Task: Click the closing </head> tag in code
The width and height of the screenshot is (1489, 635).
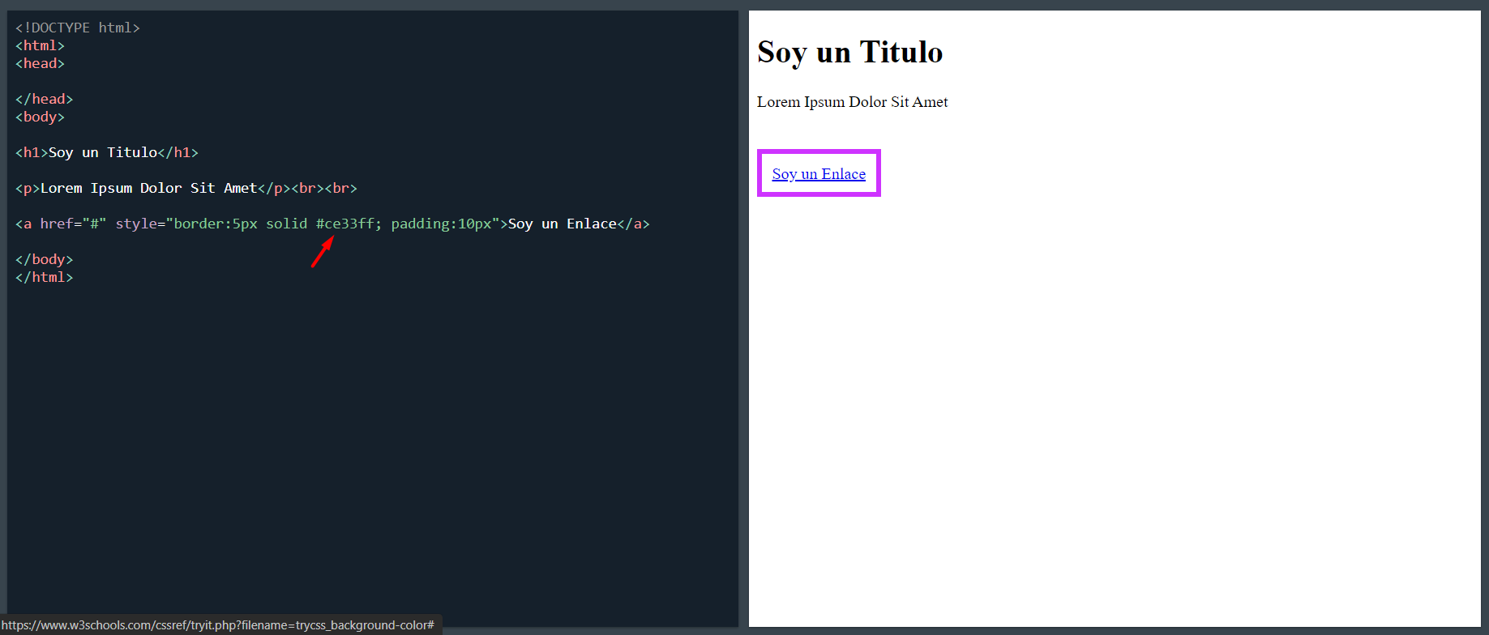Action: point(45,99)
